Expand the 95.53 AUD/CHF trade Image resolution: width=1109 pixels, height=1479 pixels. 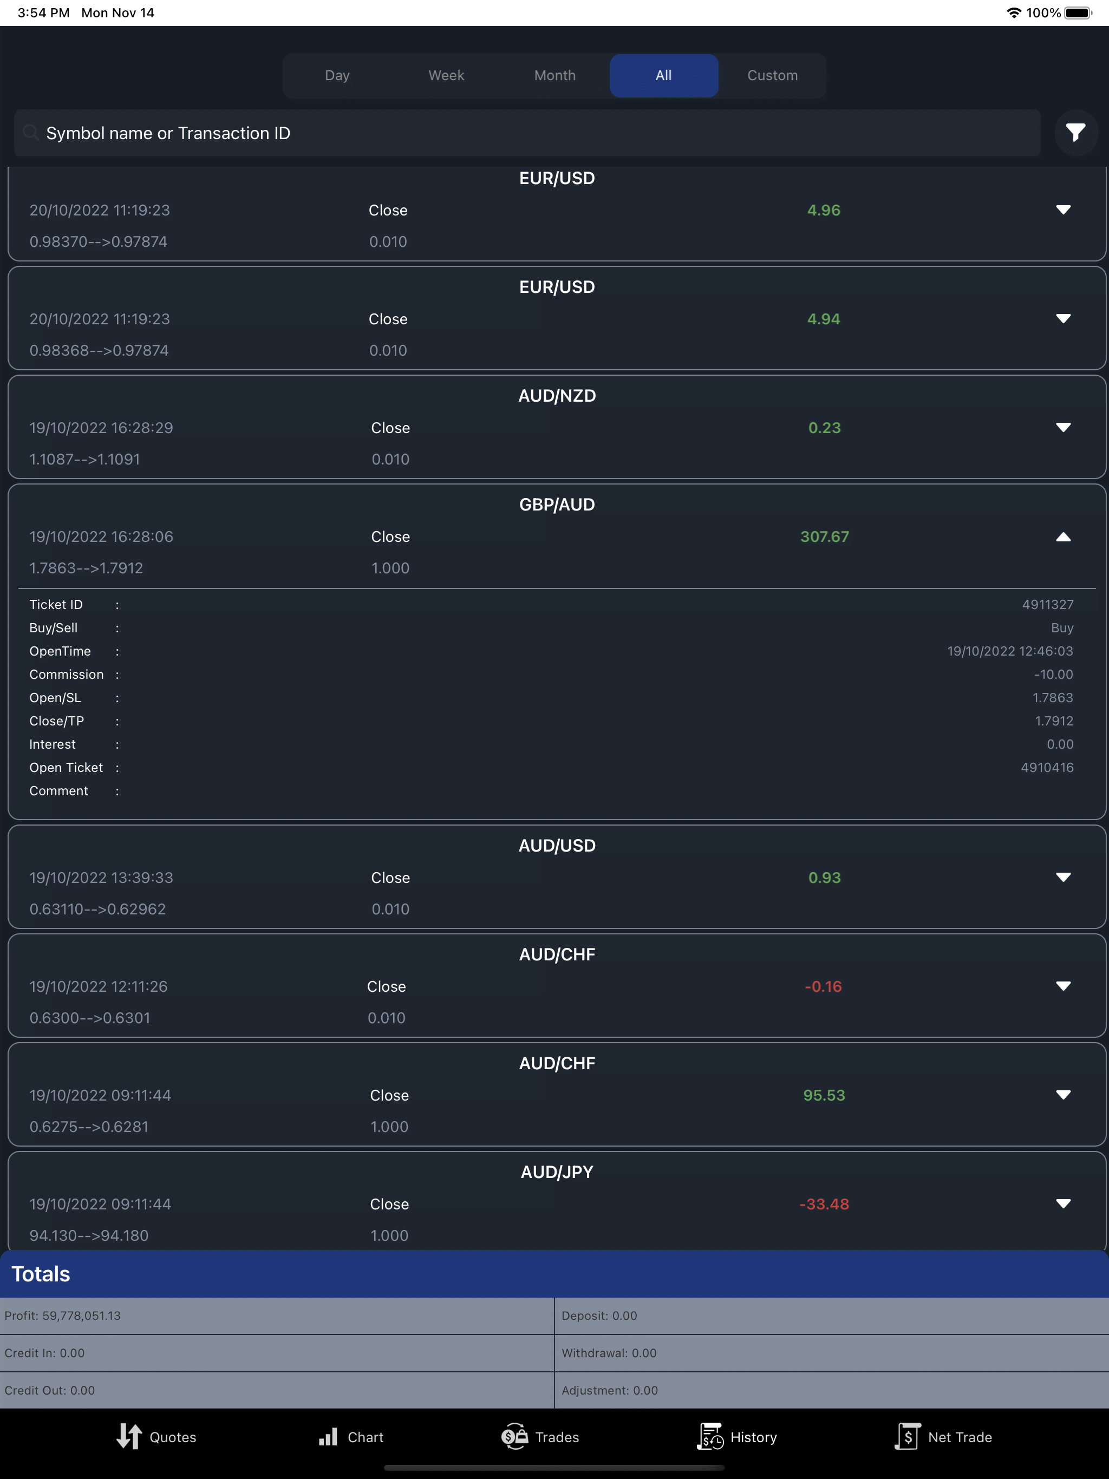[x=1063, y=1095]
